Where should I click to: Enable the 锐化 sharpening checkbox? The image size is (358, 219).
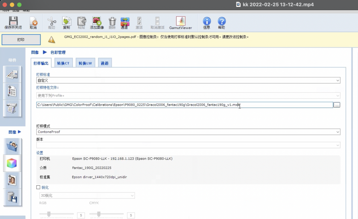point(38,187)
